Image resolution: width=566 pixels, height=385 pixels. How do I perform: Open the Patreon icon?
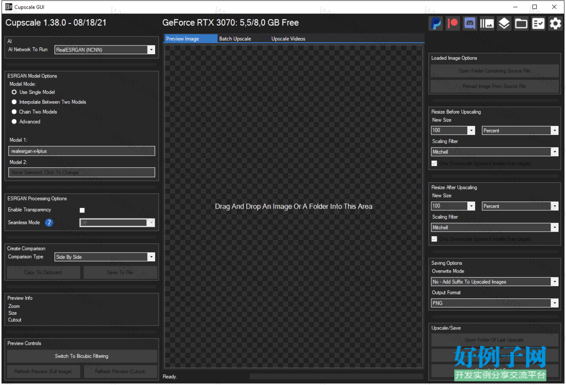[x=453, y=24]
